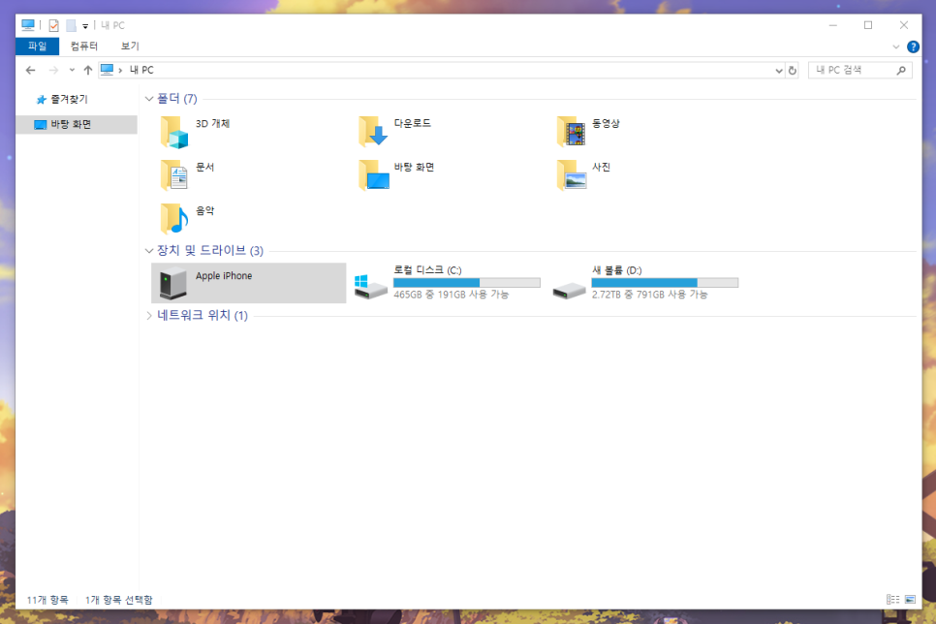
Task: Click the forward navigation arrow
Action: click(x=53, y=70)
